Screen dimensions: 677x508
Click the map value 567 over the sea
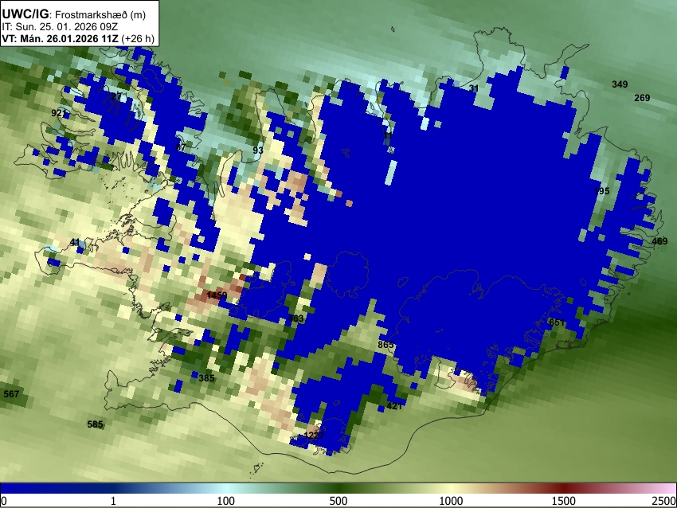coord(11,394)
